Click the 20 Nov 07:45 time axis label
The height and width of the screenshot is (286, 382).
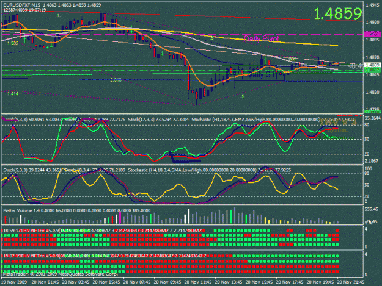click(137, 282)
